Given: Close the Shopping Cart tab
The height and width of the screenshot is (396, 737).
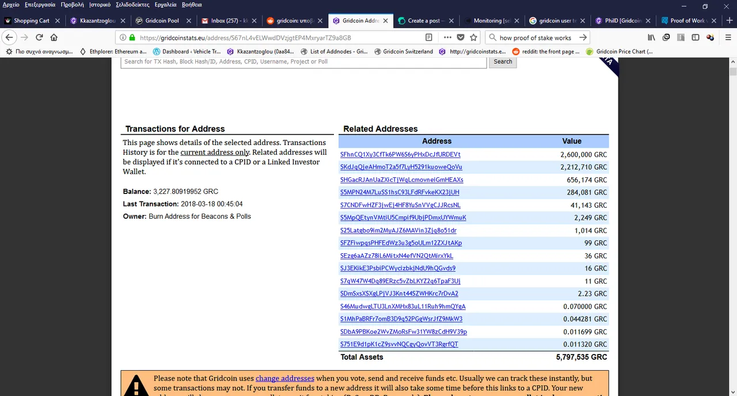Looking at the screenshot, I should coord(57,21).
